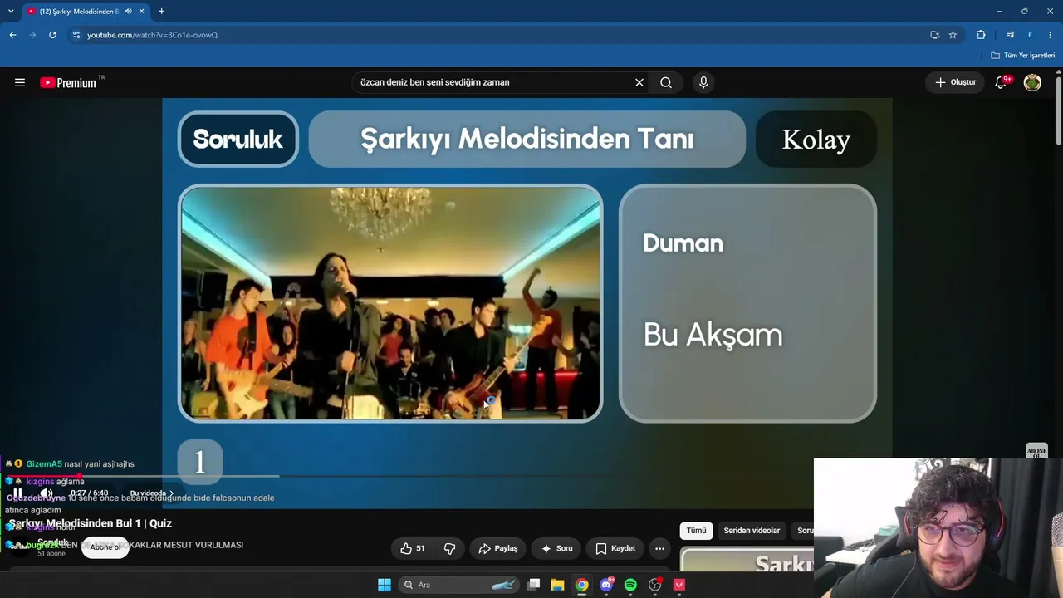1063x598 pixels.
Task: Clear the YouTube search query
Action: tap(639, 82)
